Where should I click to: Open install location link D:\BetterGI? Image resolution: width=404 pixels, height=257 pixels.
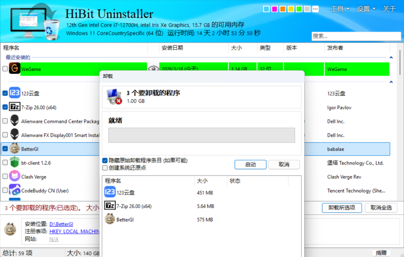click(61, 224)
